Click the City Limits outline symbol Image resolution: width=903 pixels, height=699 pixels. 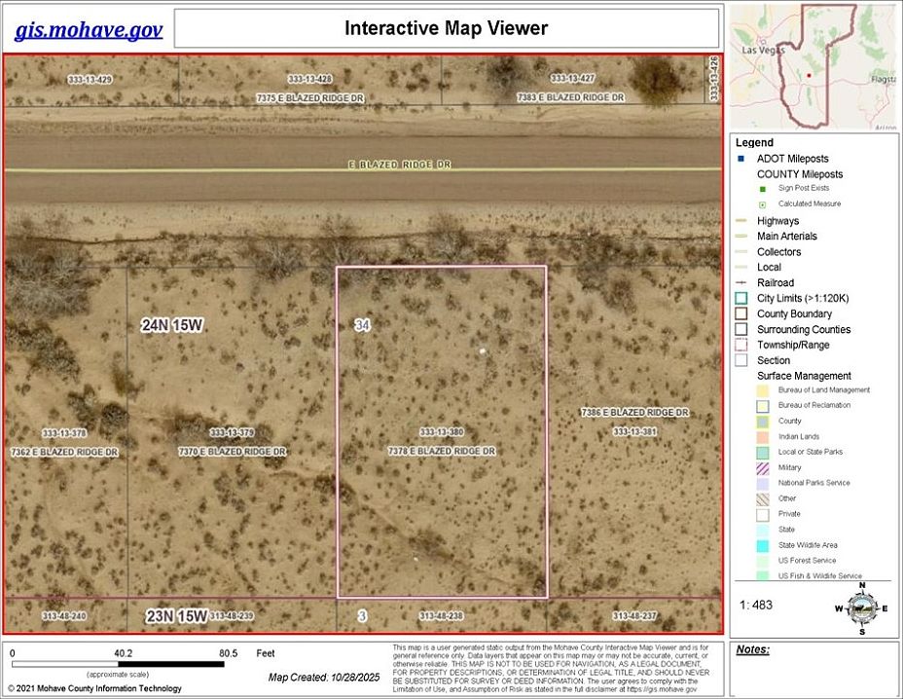click(740, 299)
